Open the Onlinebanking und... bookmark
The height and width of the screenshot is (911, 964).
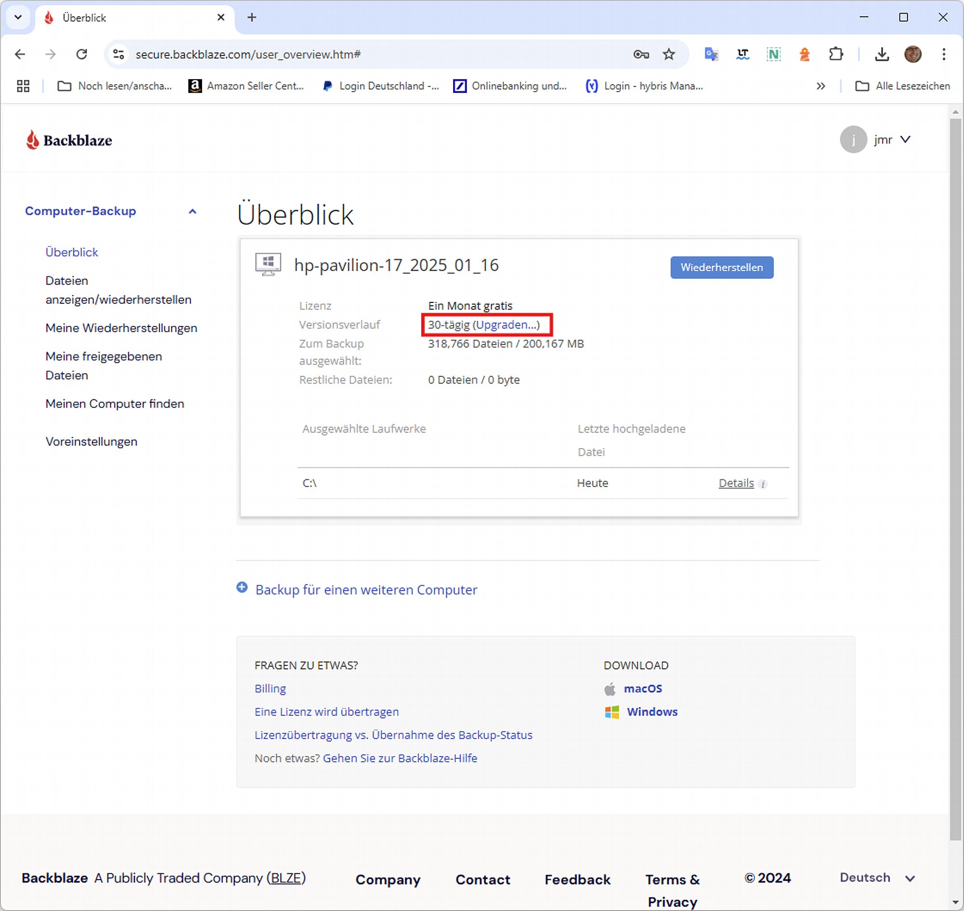(x=509, y=86)
